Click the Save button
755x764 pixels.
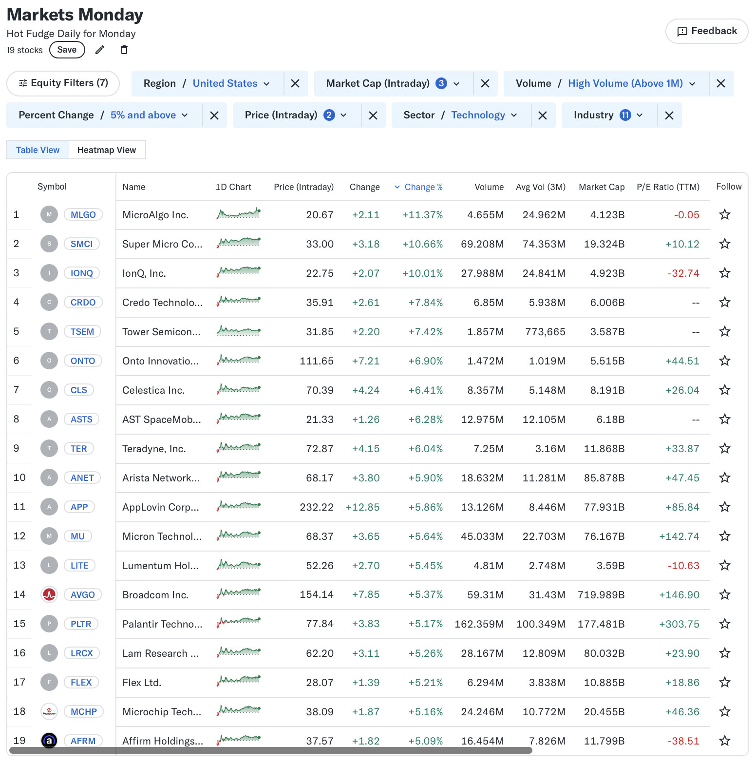coord(67,50)
